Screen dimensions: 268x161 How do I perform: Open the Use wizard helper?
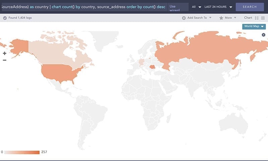(178, 7)
